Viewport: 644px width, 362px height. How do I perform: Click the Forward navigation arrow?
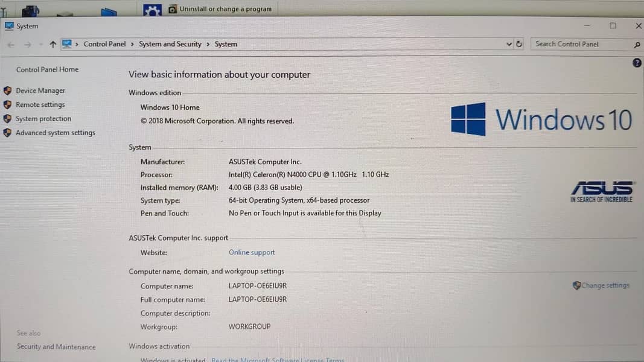point(28,44)
